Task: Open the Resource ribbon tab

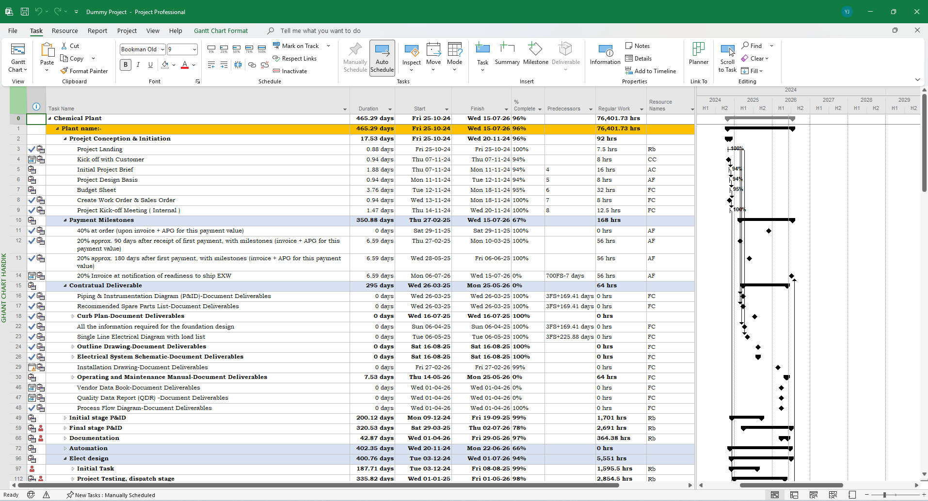Action: (65, 31)
